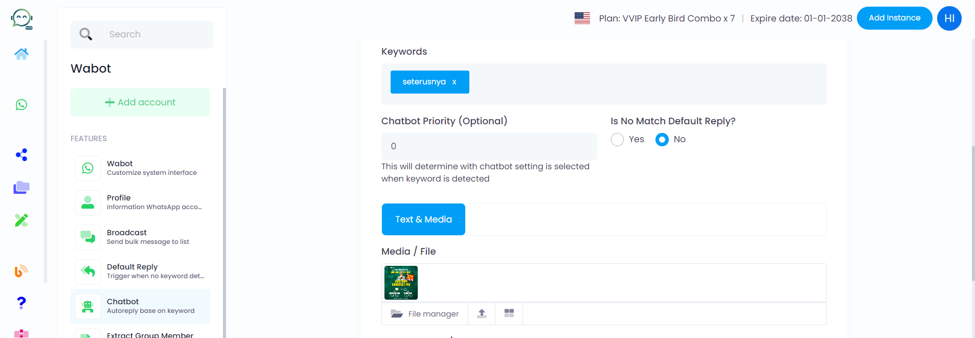Image resolution: width=975 pixels, height=338 pixels.
Task: Open the US flag language selector
Action: point(581,18)
